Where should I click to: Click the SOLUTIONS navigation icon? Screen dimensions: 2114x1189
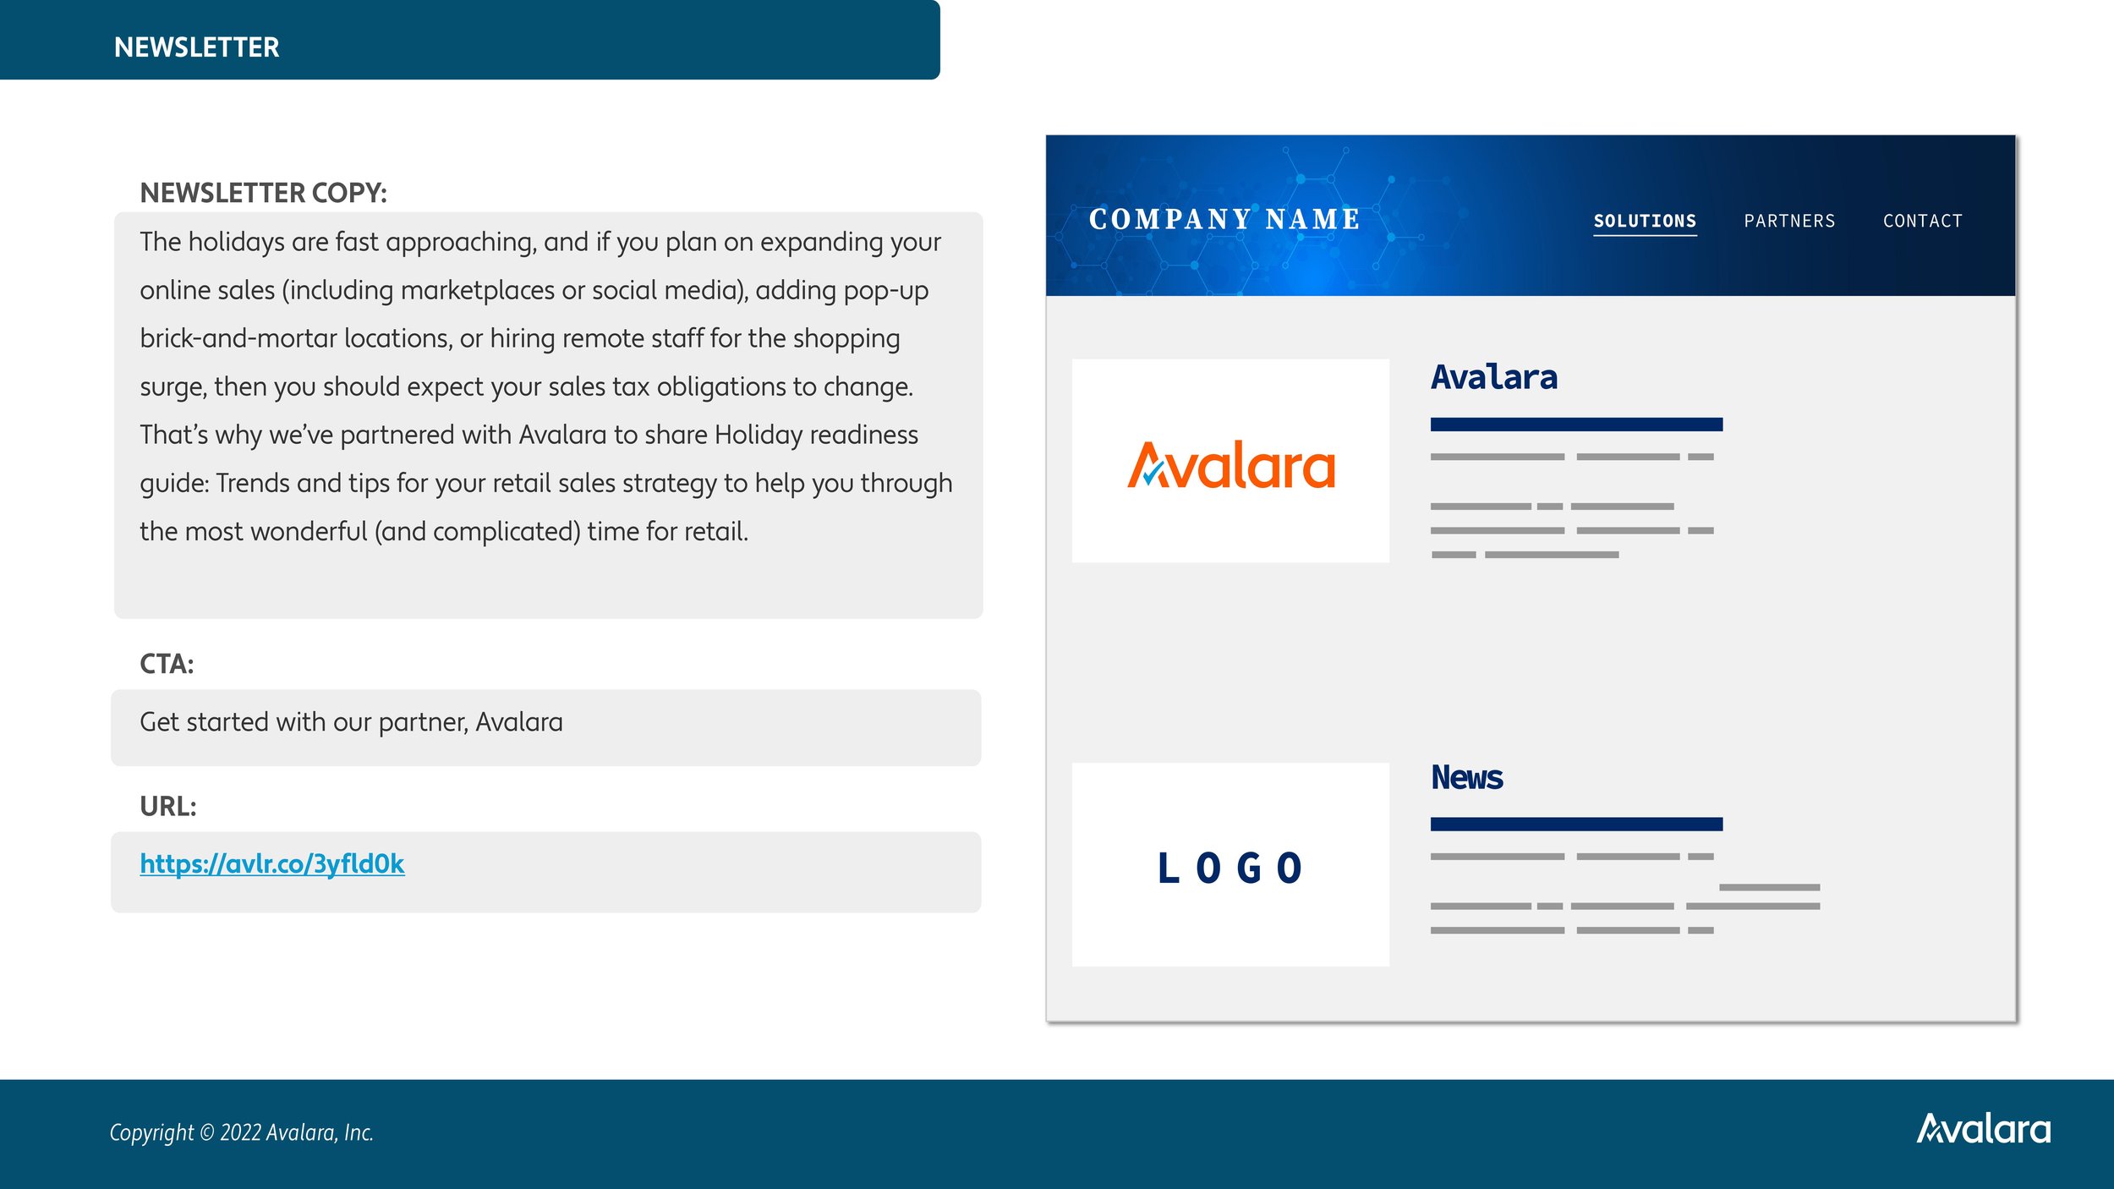coord(1645,221)
